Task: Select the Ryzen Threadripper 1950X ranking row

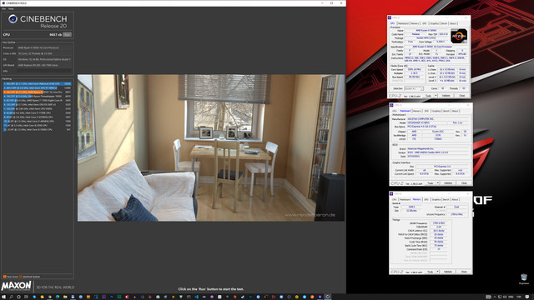Action: tap(37, 97)
